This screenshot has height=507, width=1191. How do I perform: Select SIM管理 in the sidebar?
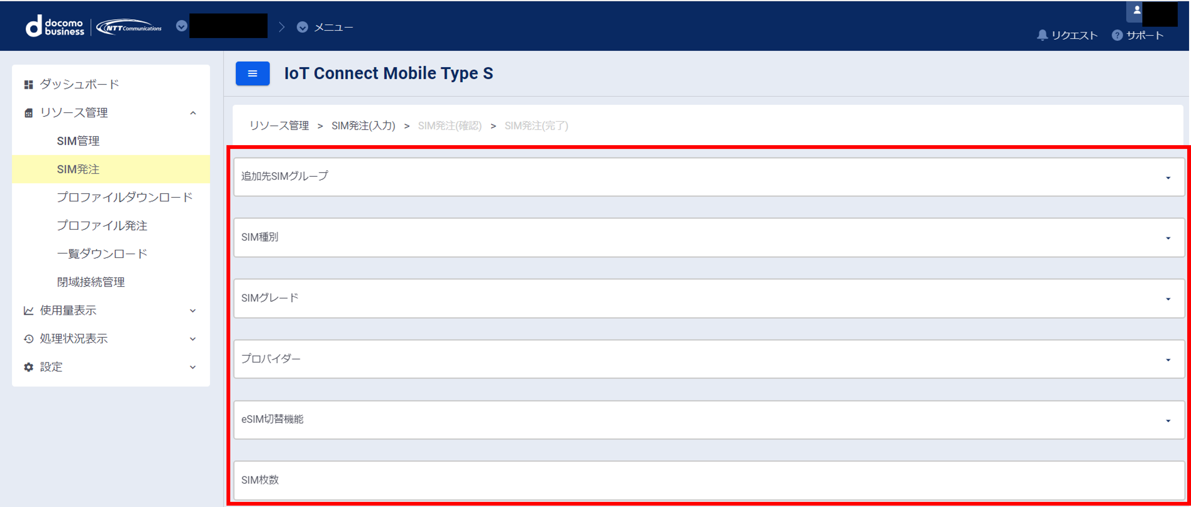tap(78, 141)
